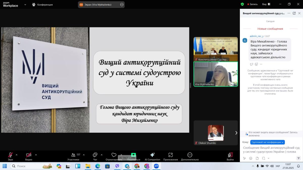Image resolution: width=303 pixels, height=170 pixels.
Task: Turn on camera with Видео button
Action: (29, 156)
